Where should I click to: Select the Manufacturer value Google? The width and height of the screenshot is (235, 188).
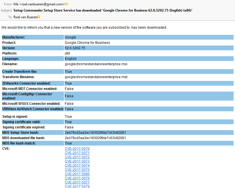coord(70,37)
